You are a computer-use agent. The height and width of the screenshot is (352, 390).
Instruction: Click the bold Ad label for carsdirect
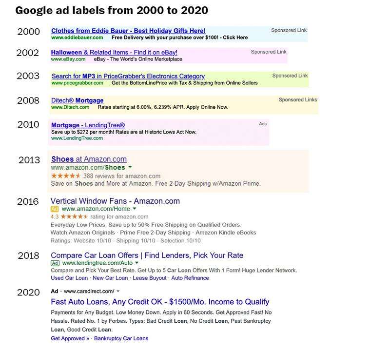pyautogui.click(x=55, y=291)
